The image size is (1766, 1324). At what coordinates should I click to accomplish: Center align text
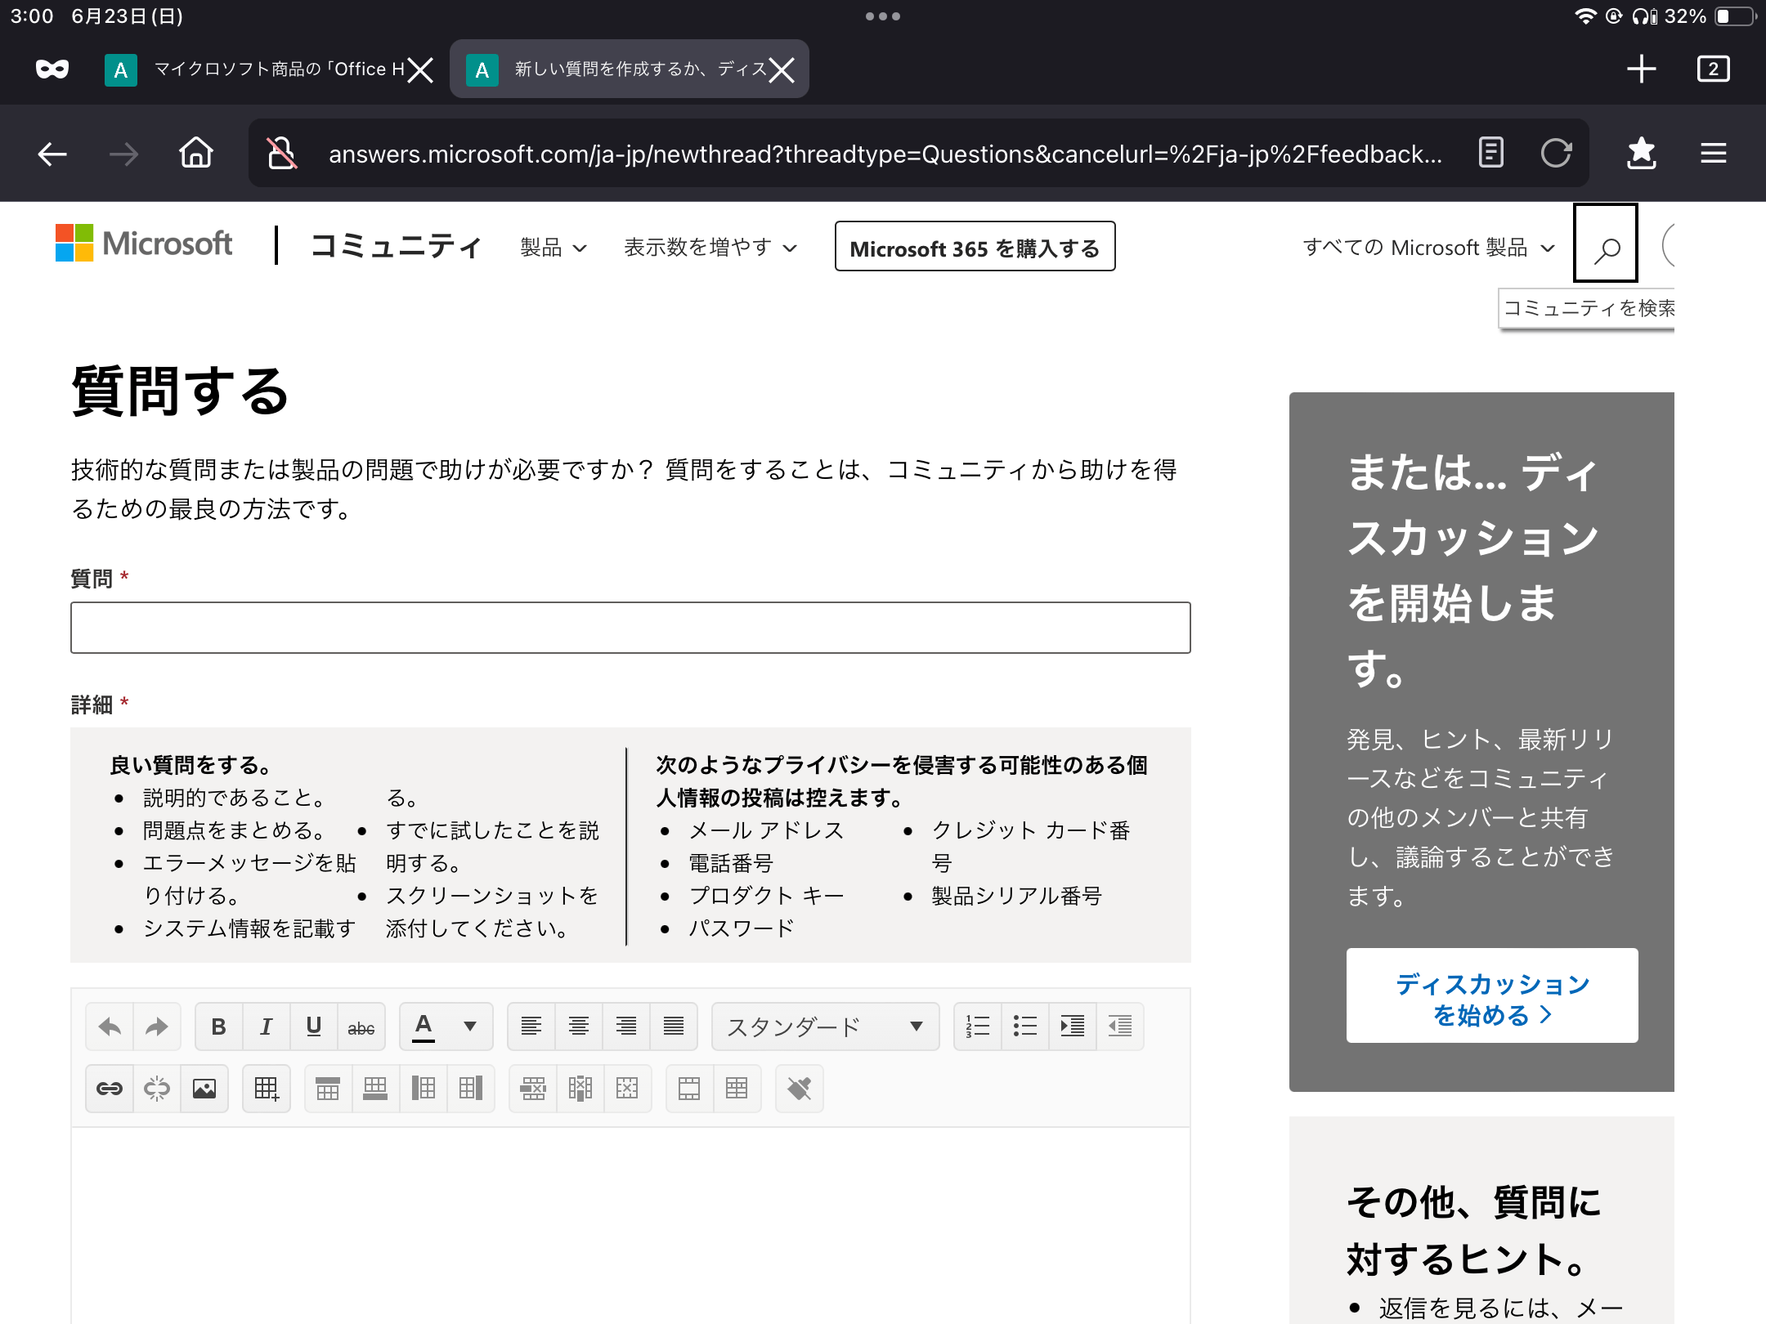click(579, 1027)
